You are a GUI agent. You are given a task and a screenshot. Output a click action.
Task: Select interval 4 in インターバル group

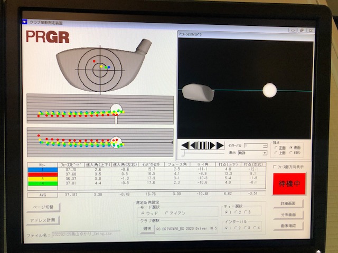[x=255, y=228]
